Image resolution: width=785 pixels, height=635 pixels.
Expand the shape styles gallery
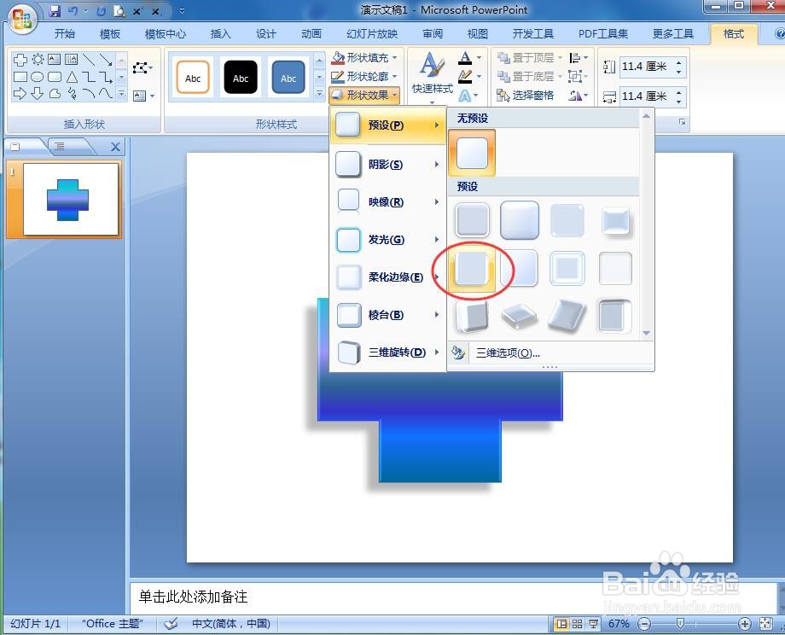[x=319, y=93]
